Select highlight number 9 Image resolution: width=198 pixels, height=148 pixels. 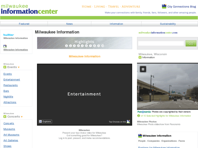click(x=99, y=46)
